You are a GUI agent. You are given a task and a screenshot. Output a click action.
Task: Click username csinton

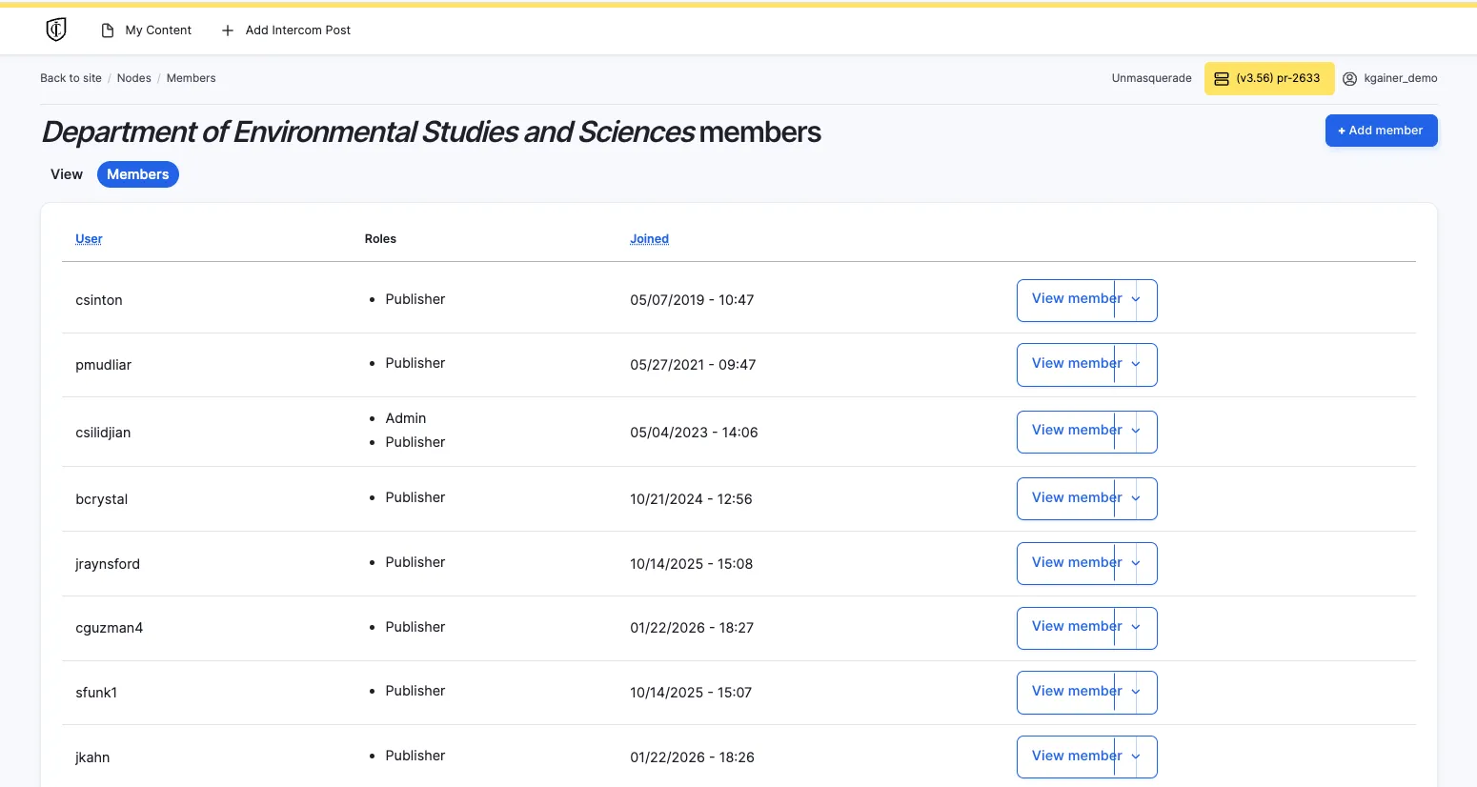click(x=99, y=300)
